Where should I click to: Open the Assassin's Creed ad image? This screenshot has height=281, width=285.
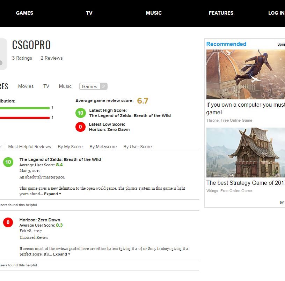(246, 74)
